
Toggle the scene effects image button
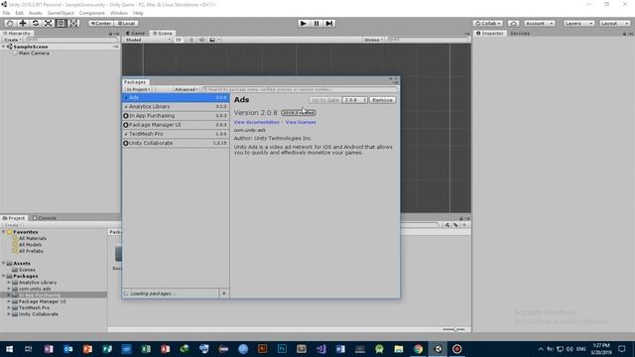click(212, 40)
